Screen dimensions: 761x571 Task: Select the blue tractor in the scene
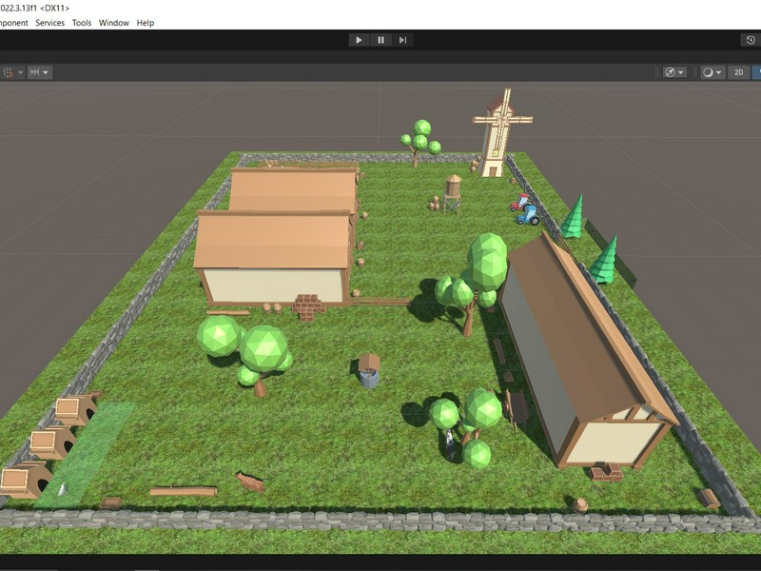[527, 216]
